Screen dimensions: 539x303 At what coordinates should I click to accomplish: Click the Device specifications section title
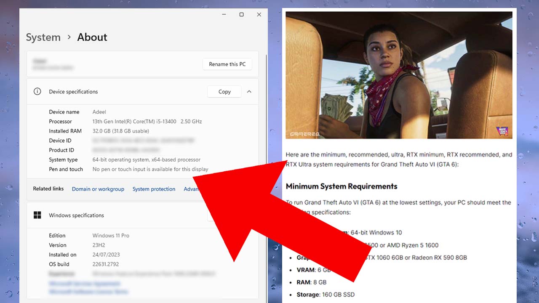pos(73,91)
